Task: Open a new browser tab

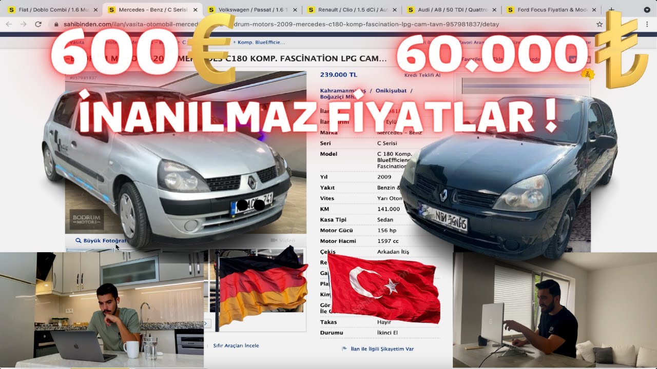Action: [x=611, y=10]
